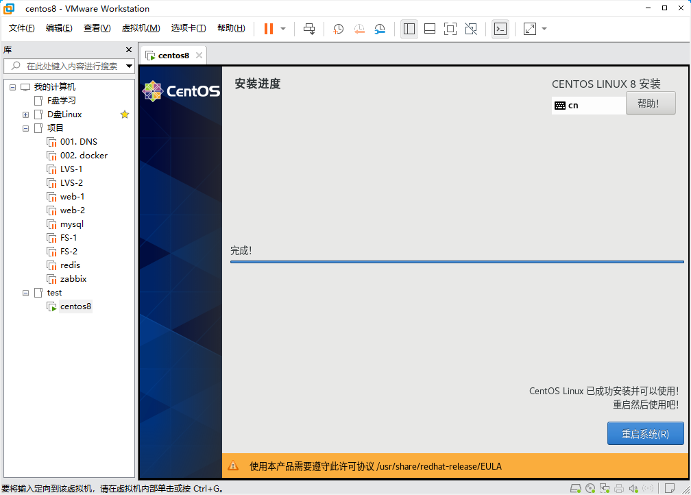Image resolution: width=691 pixels, height=495 pixels.
Task: Open 帮助(H) menu
Action: tap(231, 28)
